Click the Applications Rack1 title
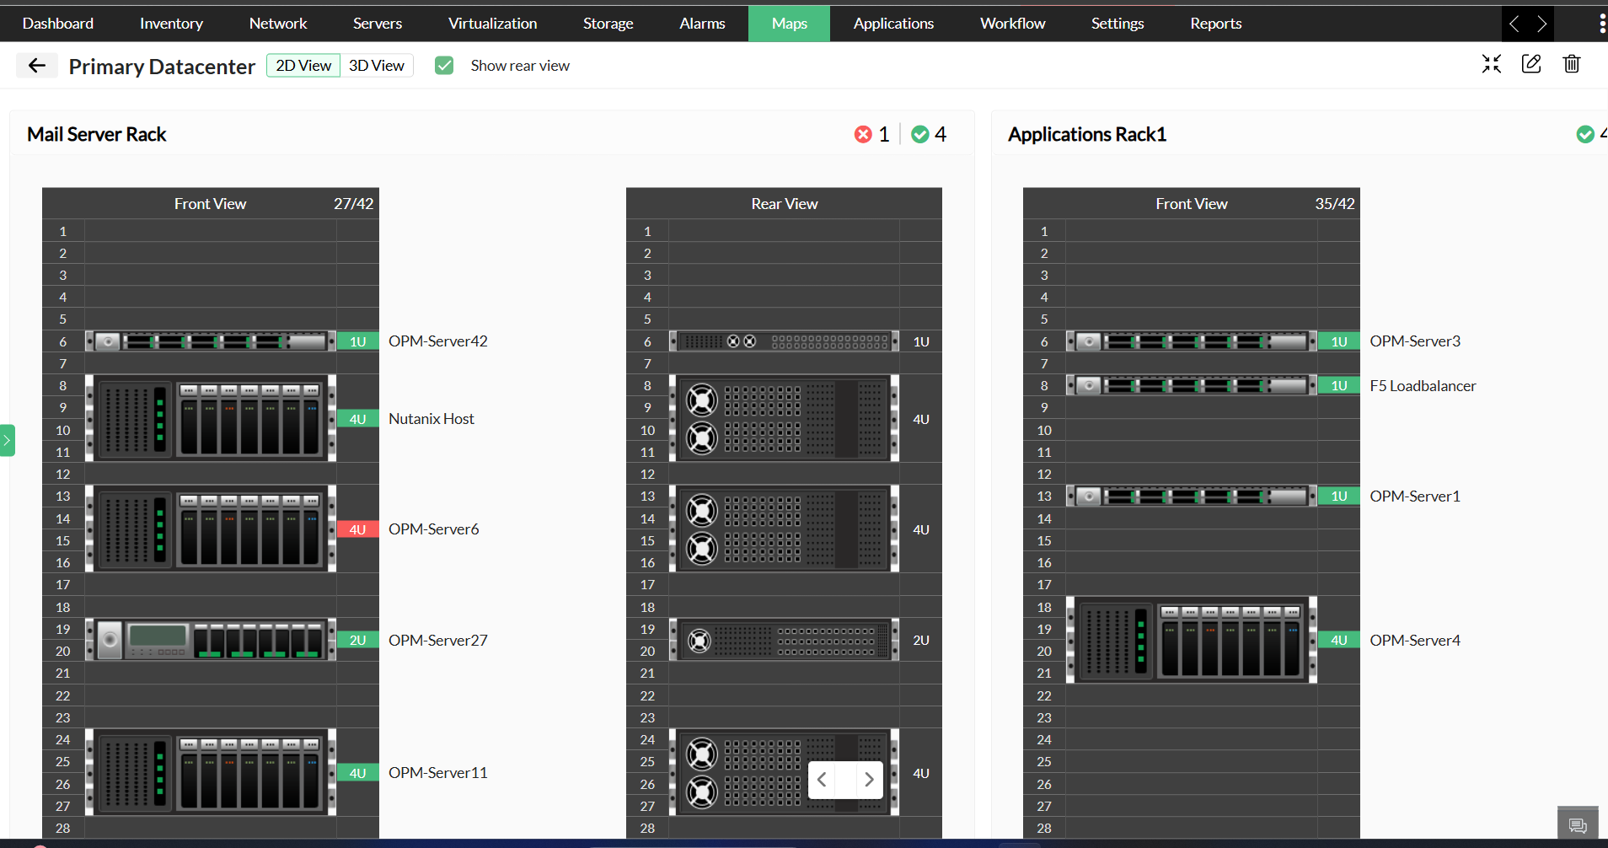Screen dimensions: 1608x848 (1087, 134)
